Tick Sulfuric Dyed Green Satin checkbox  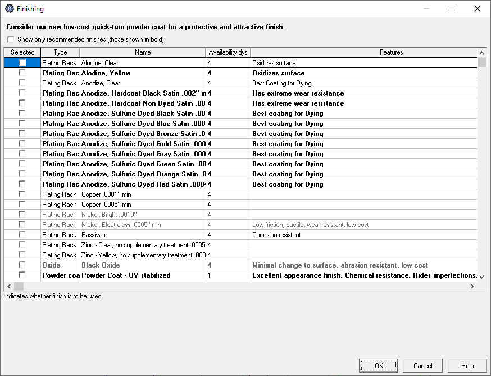(x=22, y=164)
